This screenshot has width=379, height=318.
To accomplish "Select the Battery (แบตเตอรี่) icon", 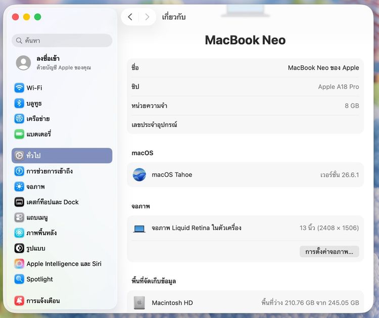I will point(19,134).
